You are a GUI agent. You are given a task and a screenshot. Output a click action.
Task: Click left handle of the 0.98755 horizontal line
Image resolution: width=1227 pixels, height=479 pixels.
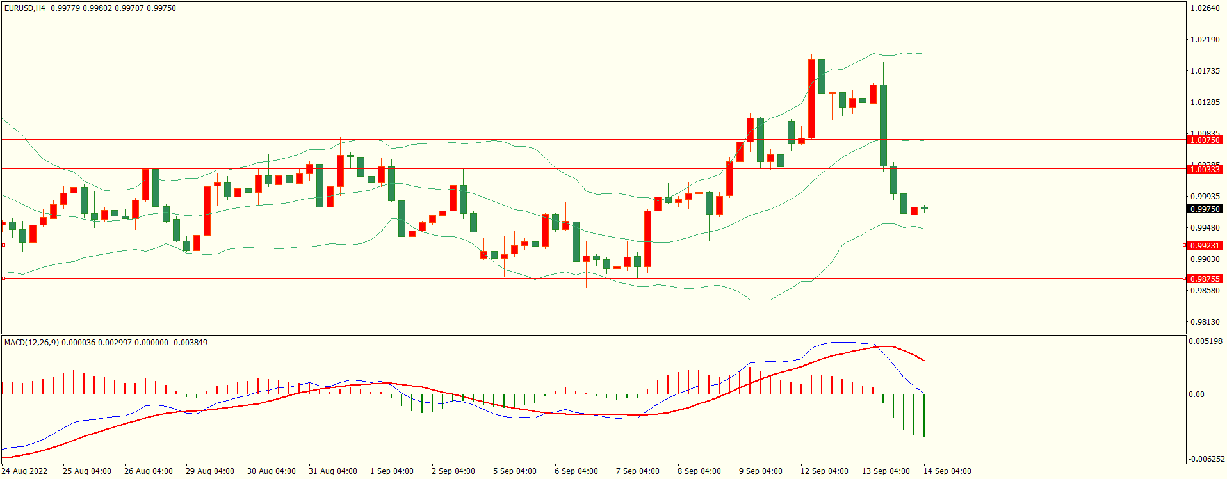pos(3,279)
